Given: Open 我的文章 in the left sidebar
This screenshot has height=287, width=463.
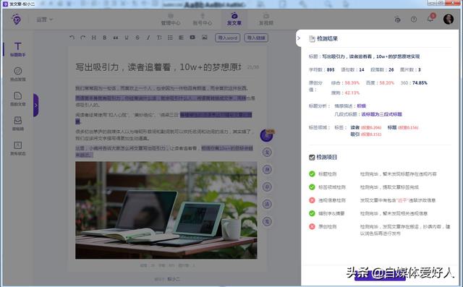Looking at the screenshot, I should pos(17,99).
